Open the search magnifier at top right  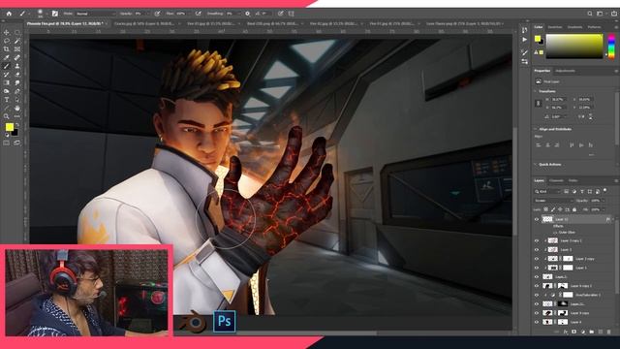(590, 14)
